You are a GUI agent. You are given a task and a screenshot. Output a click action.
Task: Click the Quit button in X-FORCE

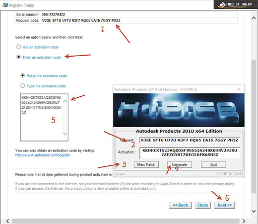(x=213, y=164)
